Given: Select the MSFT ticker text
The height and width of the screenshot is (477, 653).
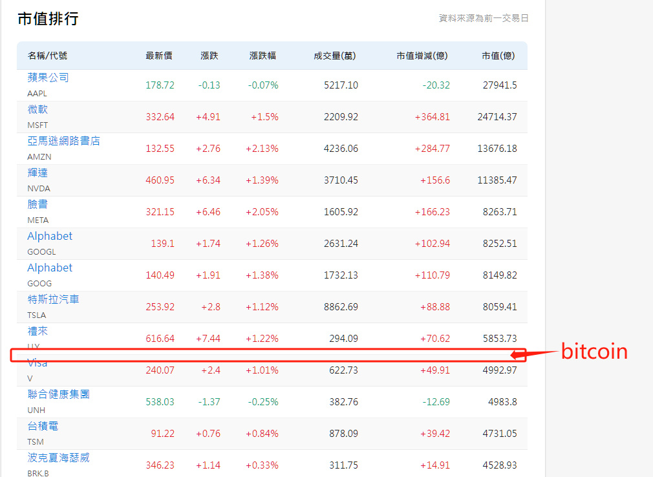Looking at the screenshot, I should pos(37,125).
